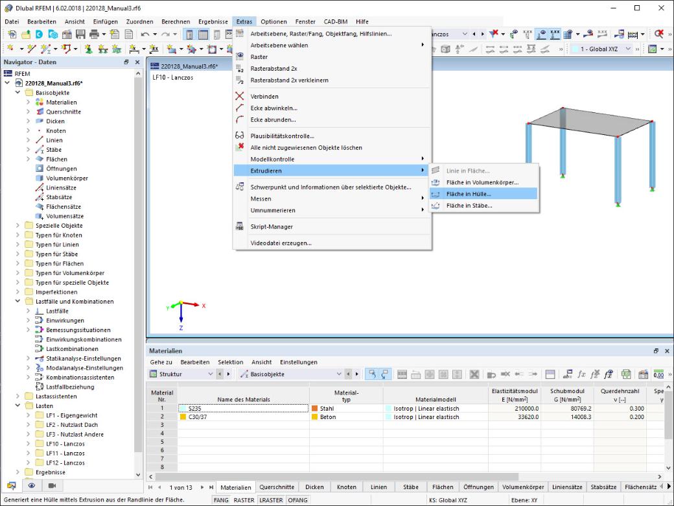Click the New line tool icon
The image size is (674, 506).
click(x=31, y=49)
